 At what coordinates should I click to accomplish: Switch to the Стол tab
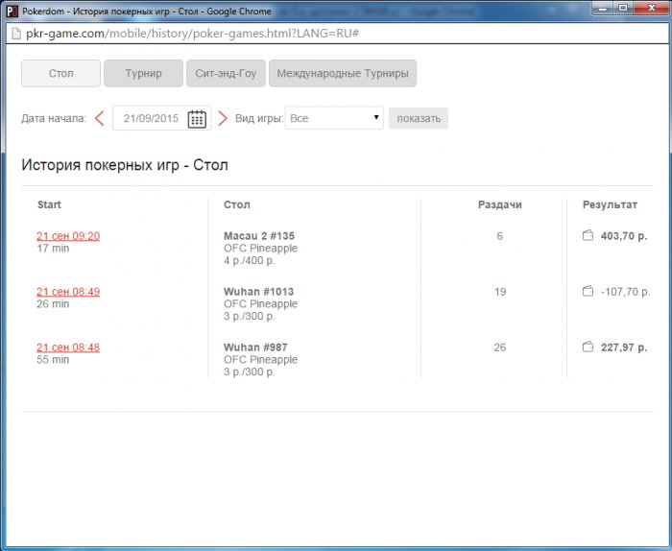click(x=60, y=73)
